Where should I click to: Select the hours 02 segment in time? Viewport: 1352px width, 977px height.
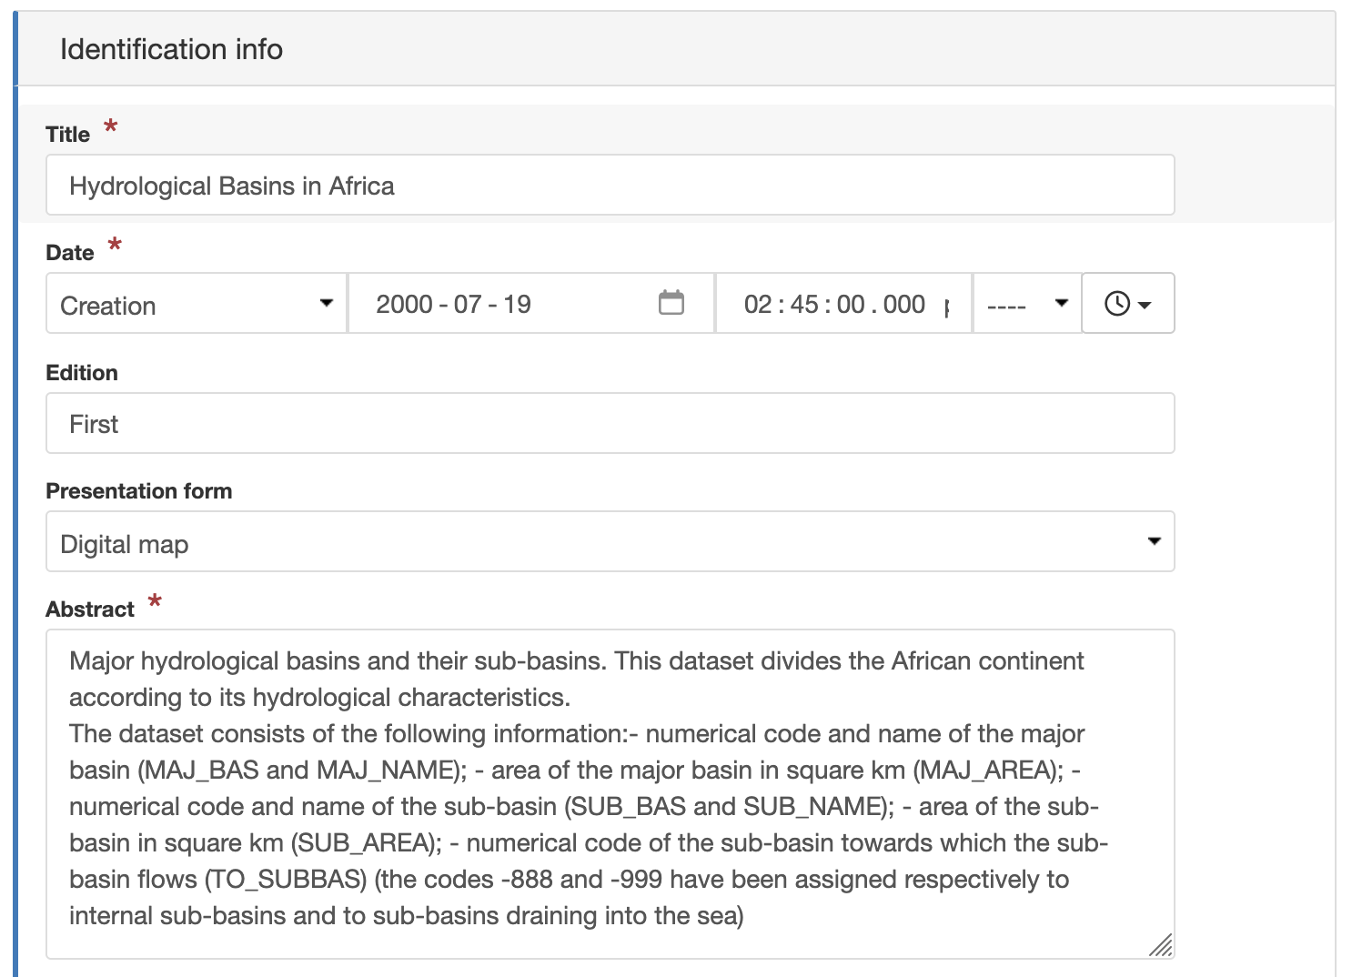pyautogui.click(x=758, y=305)
